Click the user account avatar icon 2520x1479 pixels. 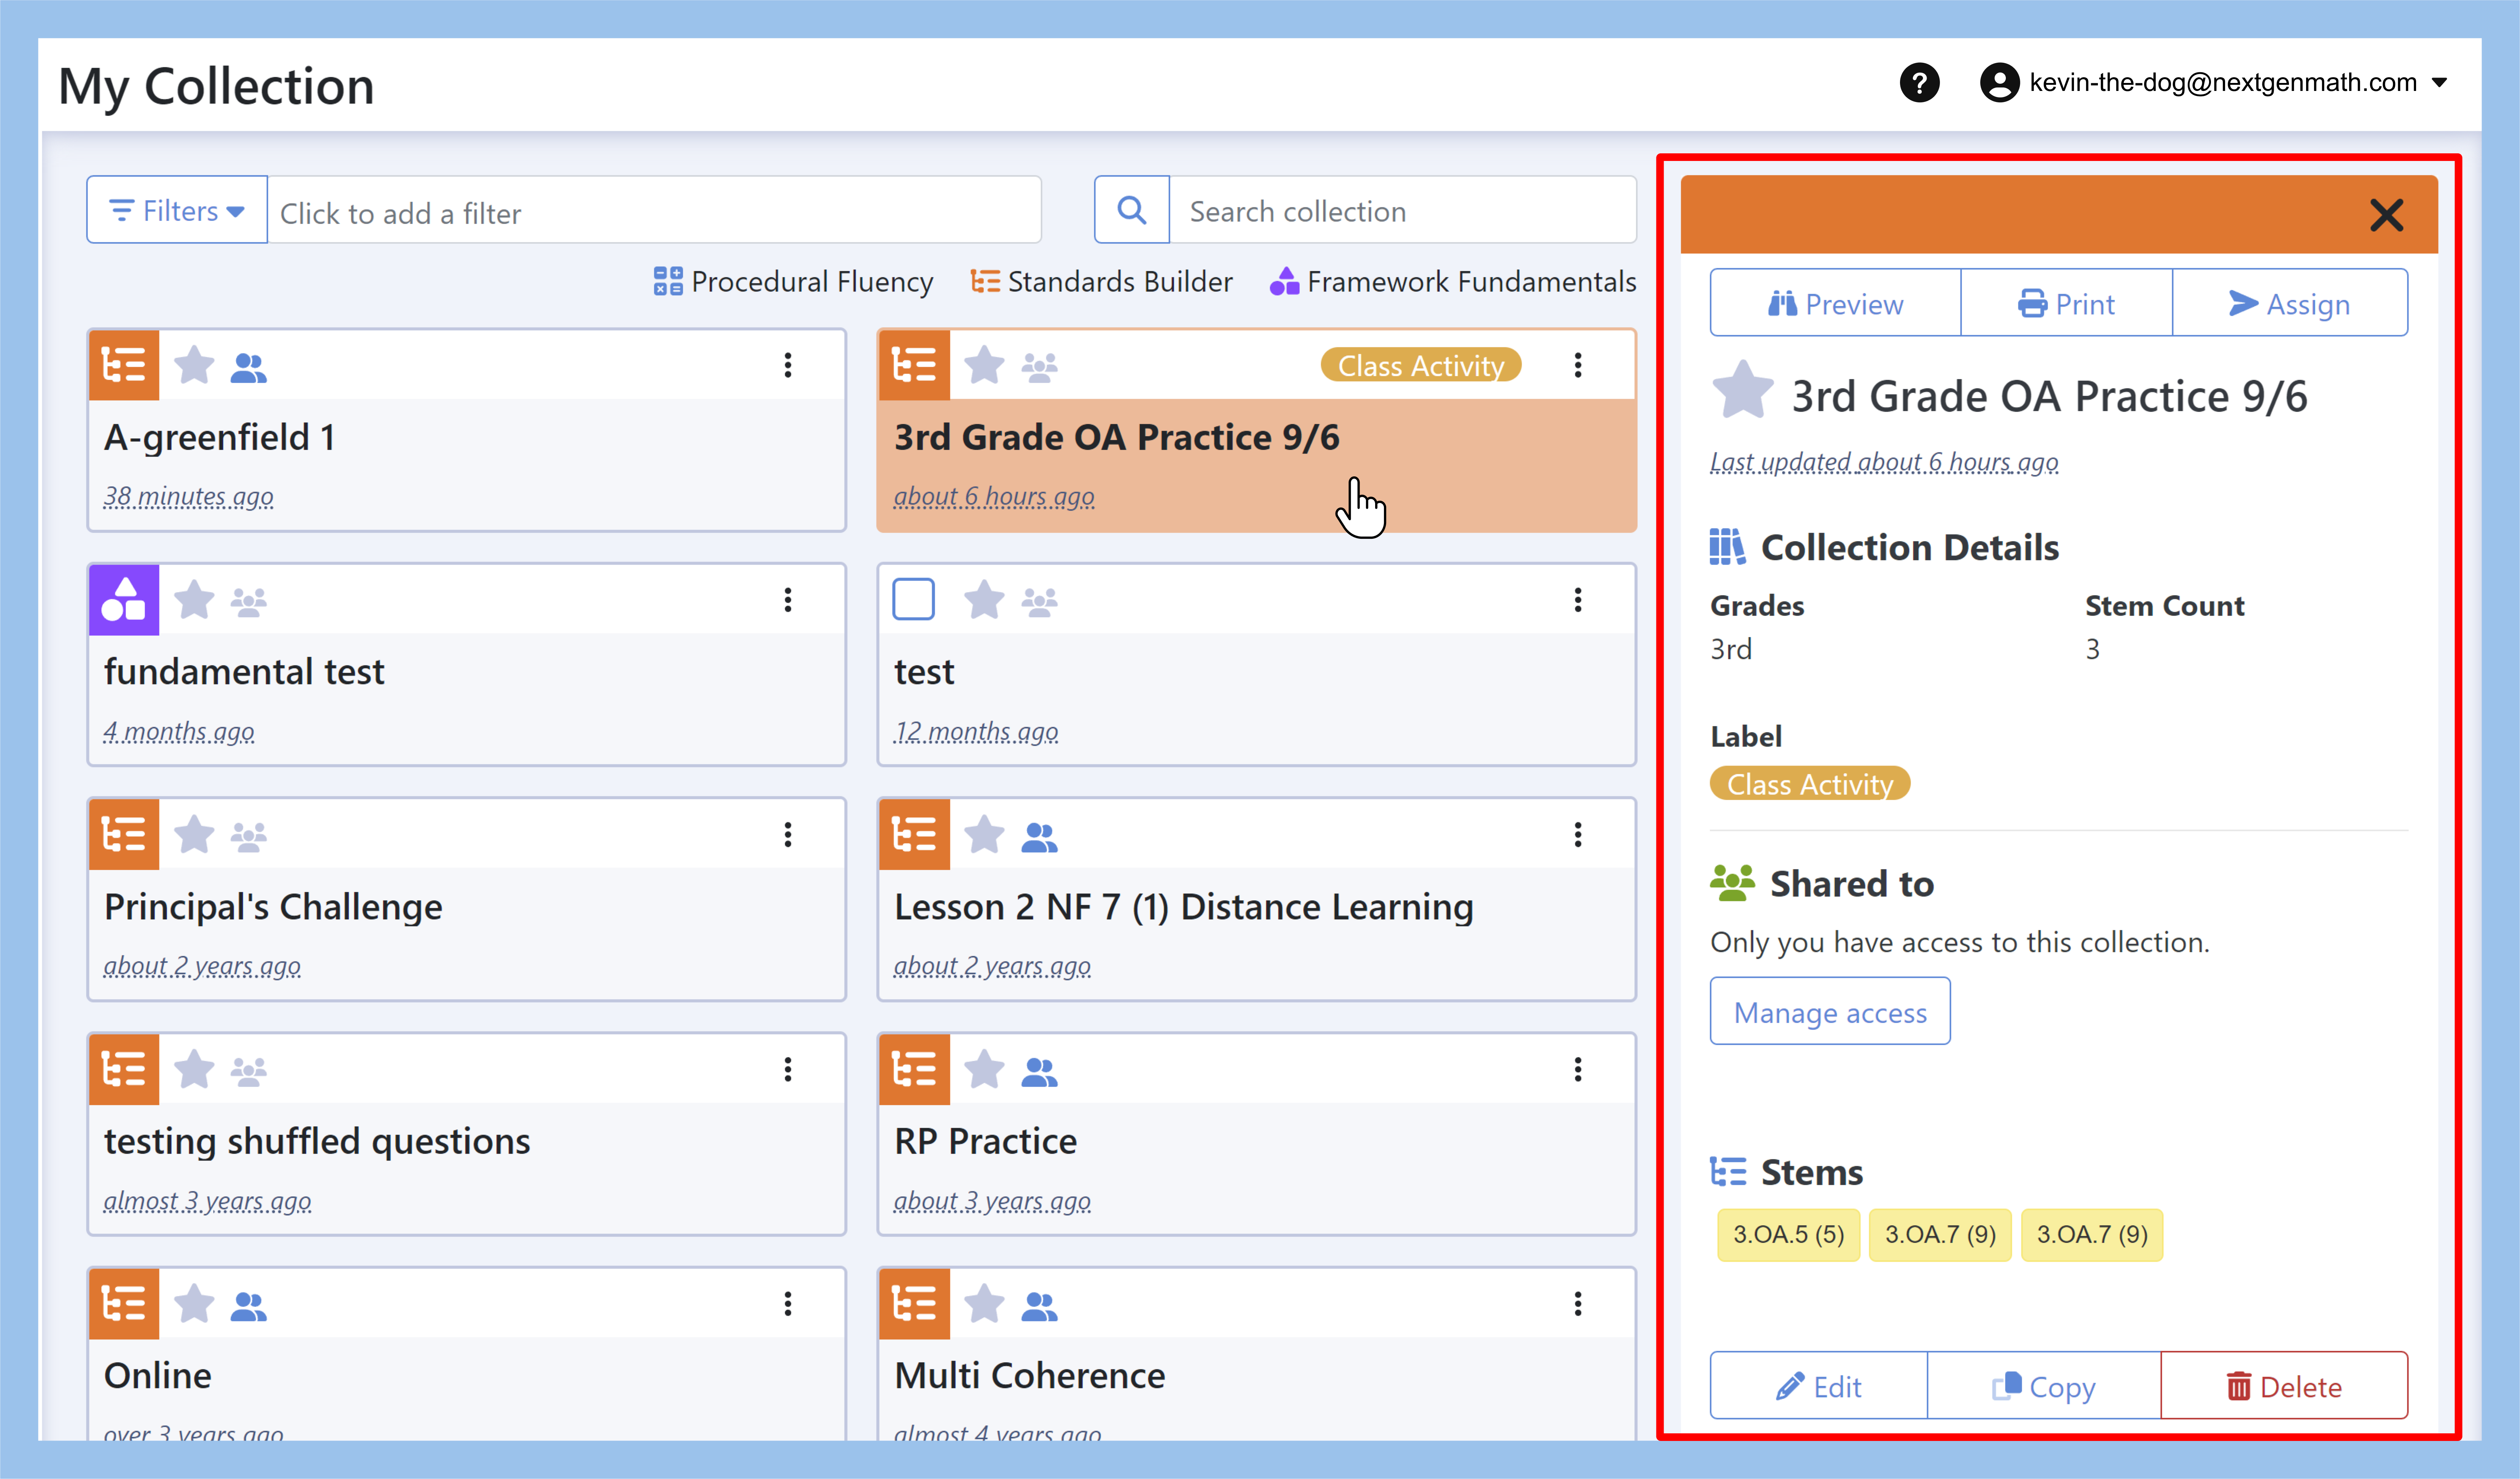[2000, 83]
